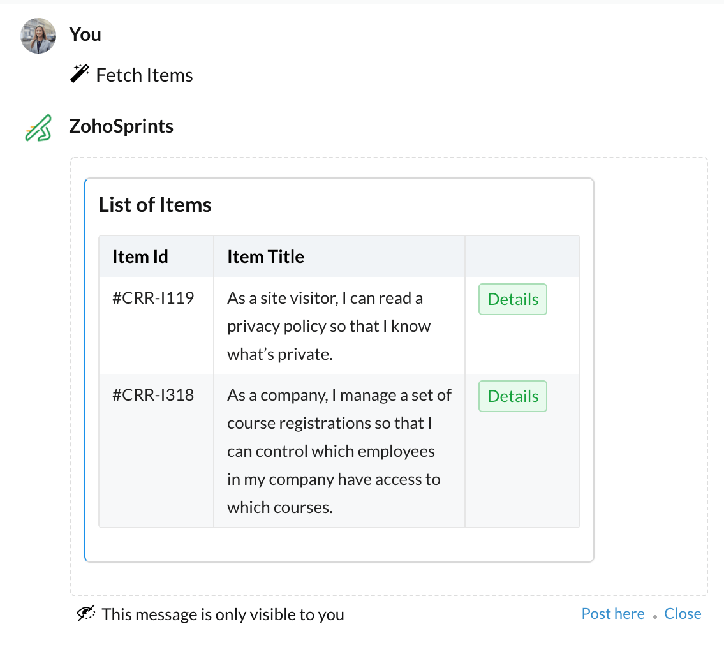Select the #CRR-I119 item ID cell

point(156,325)
